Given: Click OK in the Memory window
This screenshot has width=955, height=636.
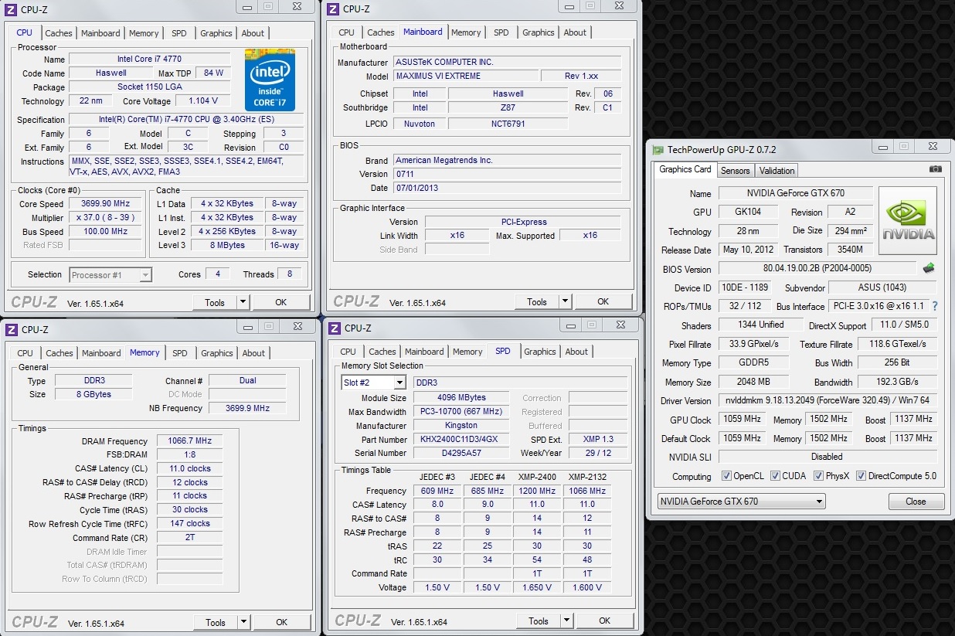Looking at the screenshot, I should pyautogui.click(x=282, y=622).
